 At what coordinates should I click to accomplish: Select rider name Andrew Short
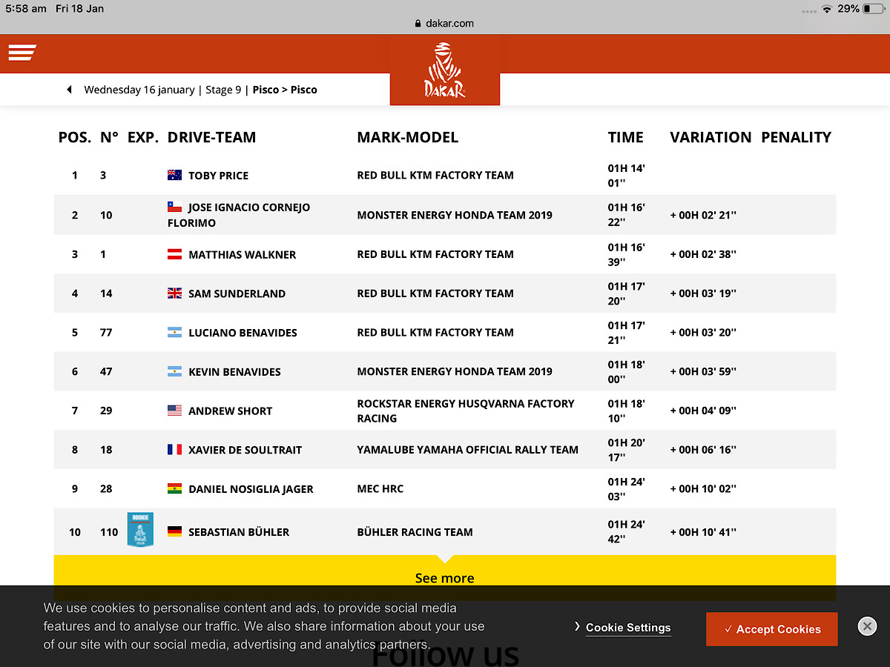[231, 411]
